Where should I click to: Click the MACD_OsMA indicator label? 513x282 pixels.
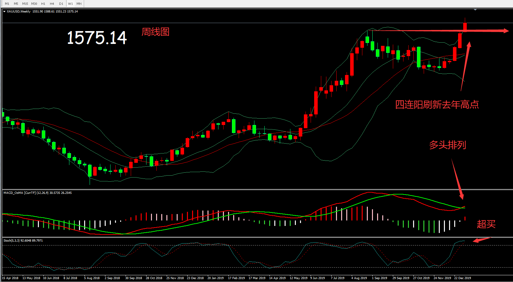[x=38, y=193]
